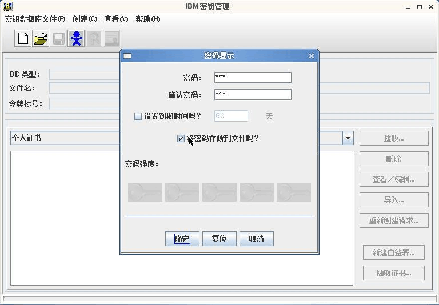Open the 密钥数据库文件 menu
This screenshot has height=305, width=439.
tap(35, 19)
